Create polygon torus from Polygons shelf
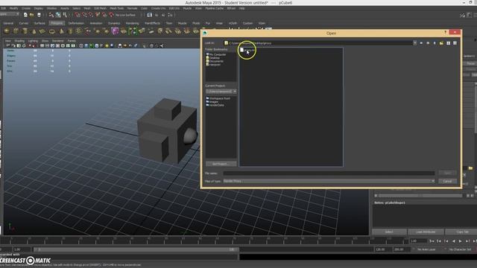 pos(52,31)
